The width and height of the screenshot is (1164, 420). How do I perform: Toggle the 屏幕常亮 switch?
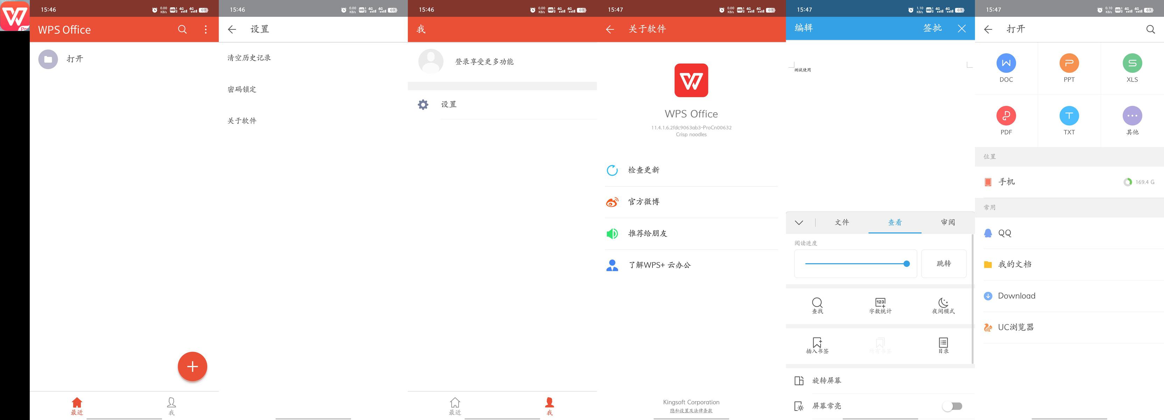952,406
